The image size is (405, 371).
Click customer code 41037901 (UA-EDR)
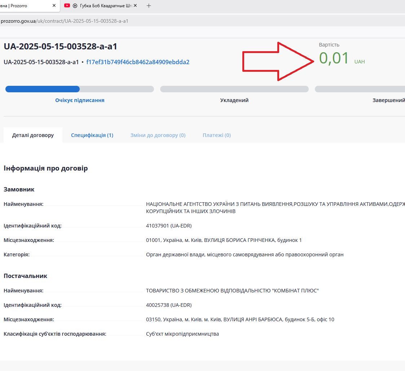(169, 226)
